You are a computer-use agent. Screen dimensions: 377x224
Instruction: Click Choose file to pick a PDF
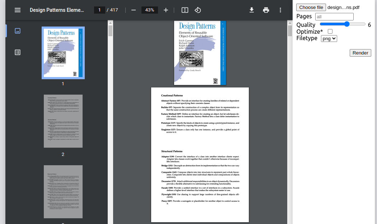(311, 7)
